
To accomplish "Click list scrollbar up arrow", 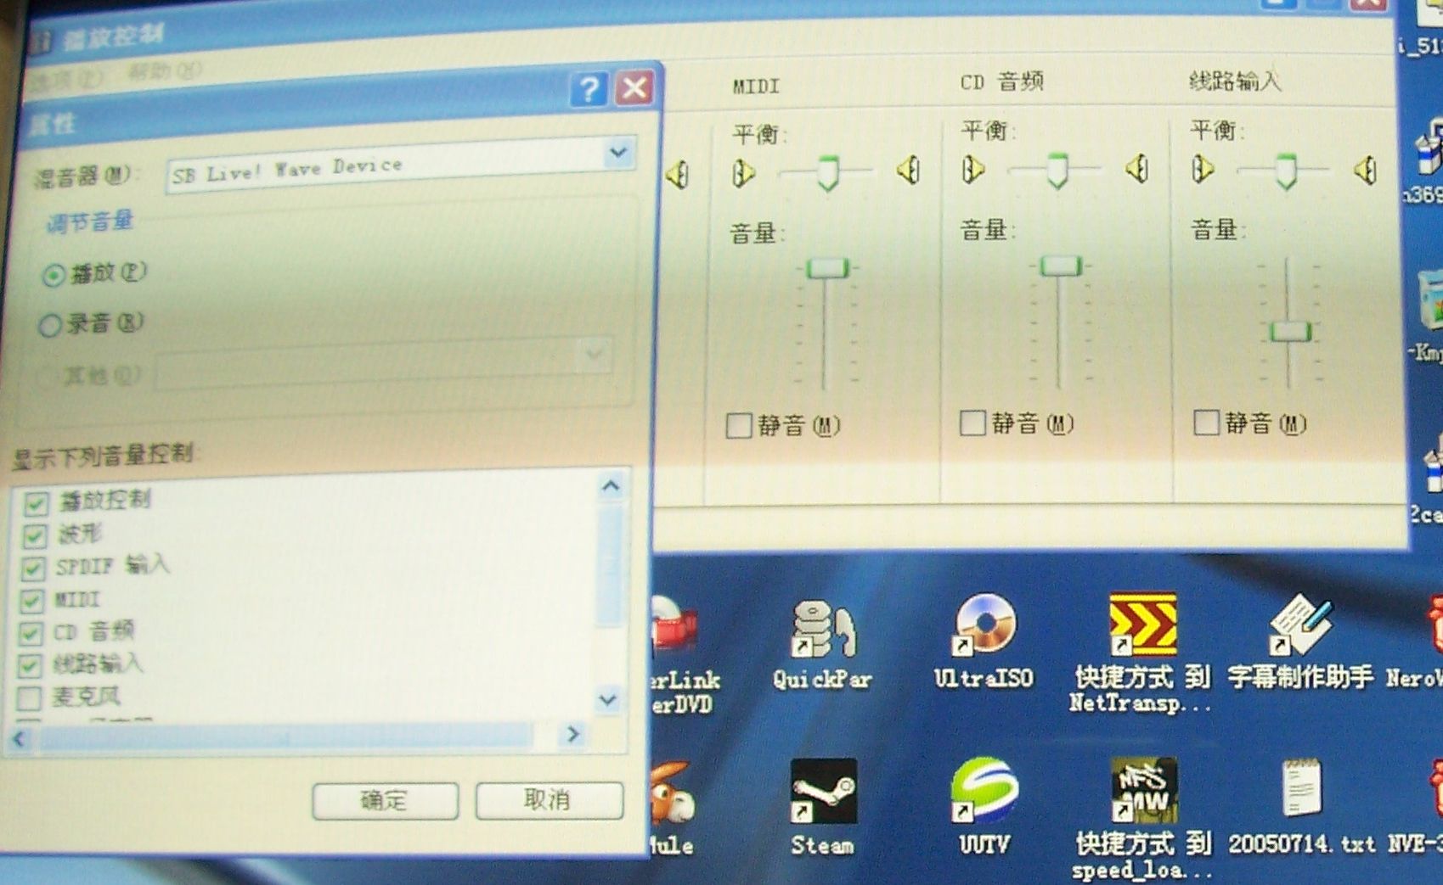I will [610, 486].
